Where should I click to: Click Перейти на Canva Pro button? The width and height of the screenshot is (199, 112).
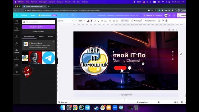[153, 15]
